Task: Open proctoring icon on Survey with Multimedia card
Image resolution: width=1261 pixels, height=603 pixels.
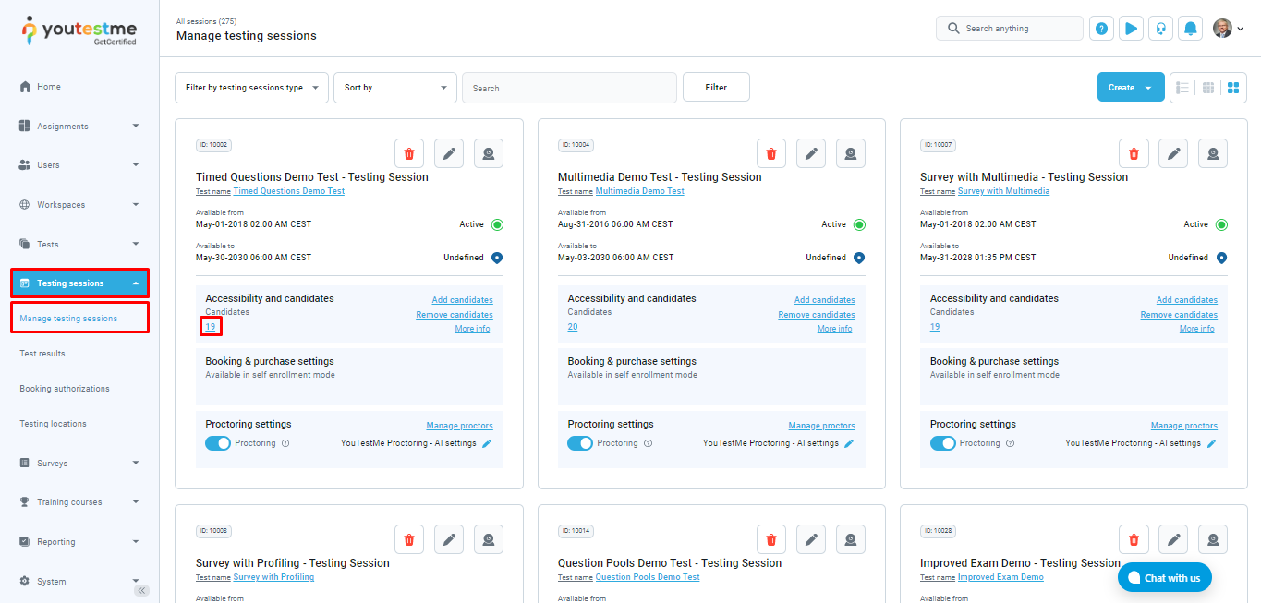Action: (x=1213, y=153)
